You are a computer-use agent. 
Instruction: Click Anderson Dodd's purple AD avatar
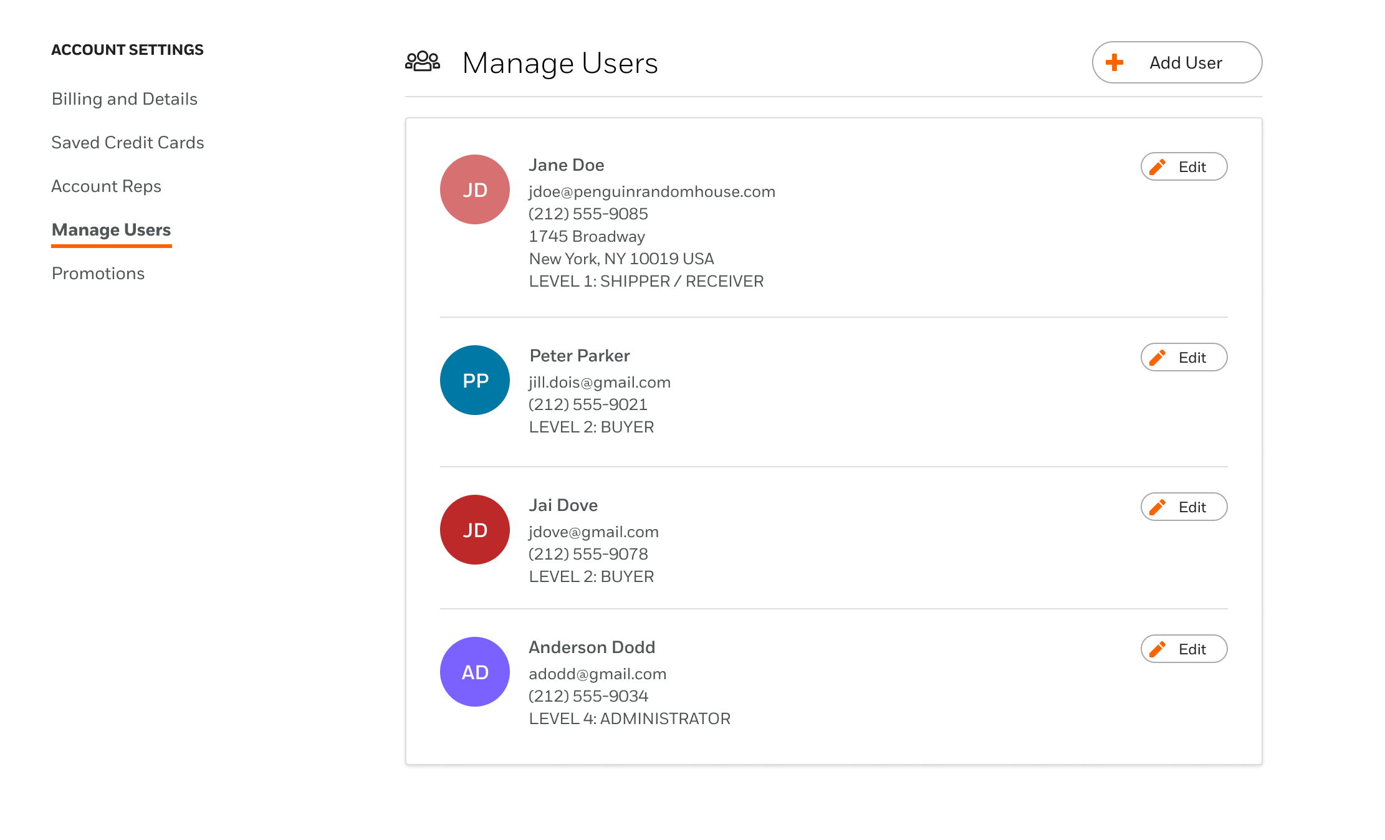click(475, 672)
